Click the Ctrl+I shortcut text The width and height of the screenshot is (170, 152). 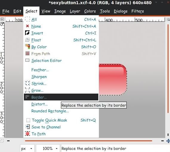click(x=91, y=33)
